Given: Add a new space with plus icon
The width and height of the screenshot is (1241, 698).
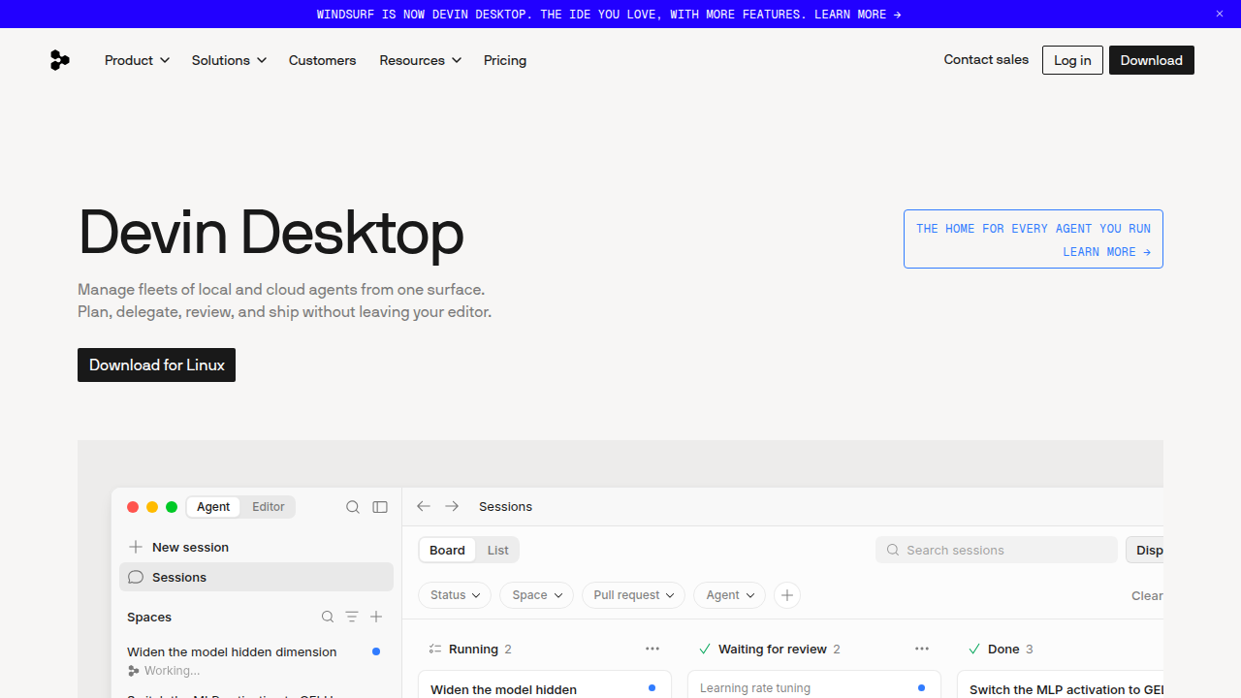Looking at the screenshot, I should (x=376, y=617).
